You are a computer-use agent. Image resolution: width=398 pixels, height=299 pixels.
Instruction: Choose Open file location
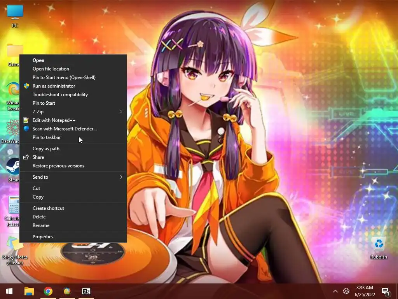[73, 69]
